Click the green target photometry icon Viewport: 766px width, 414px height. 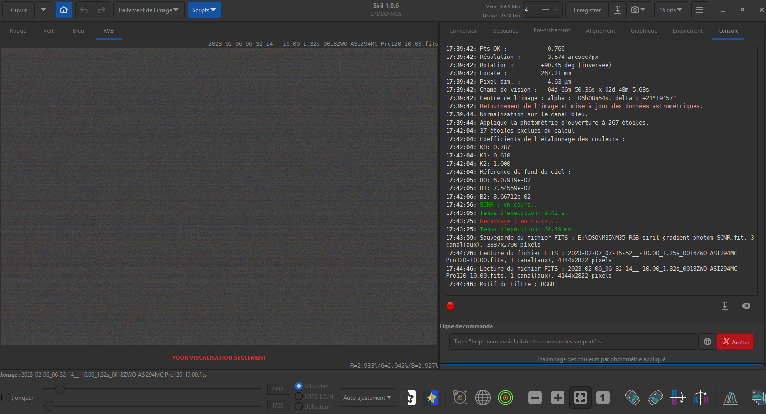(506, 398)
